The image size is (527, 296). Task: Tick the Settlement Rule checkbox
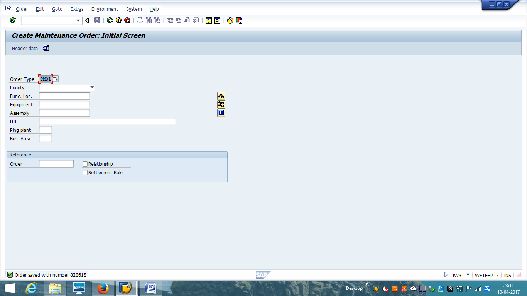pyautogui.click(x=85, y=173)
